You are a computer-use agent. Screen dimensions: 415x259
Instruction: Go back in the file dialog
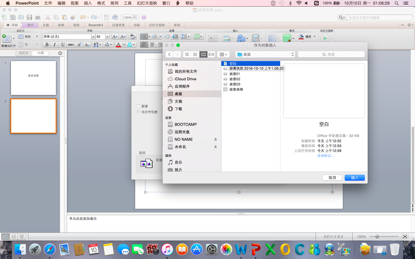click(x=169, y=54)
